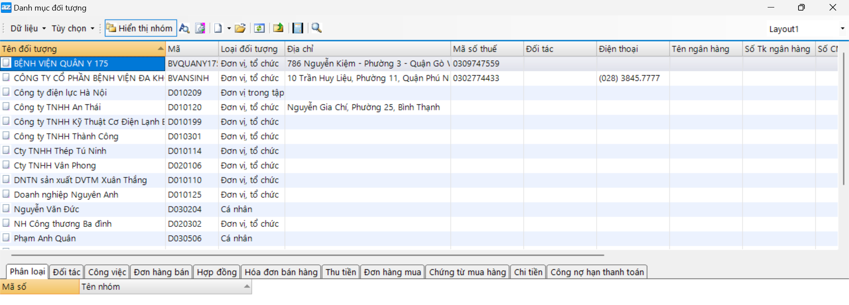This screenshot has width=849, height=305.
Task: Click the open folder icon
Action: (x=240, y=28)
